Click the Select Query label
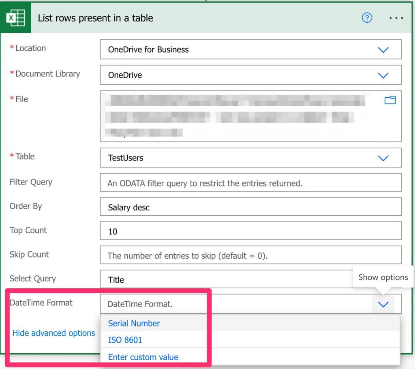 [33, 279]
